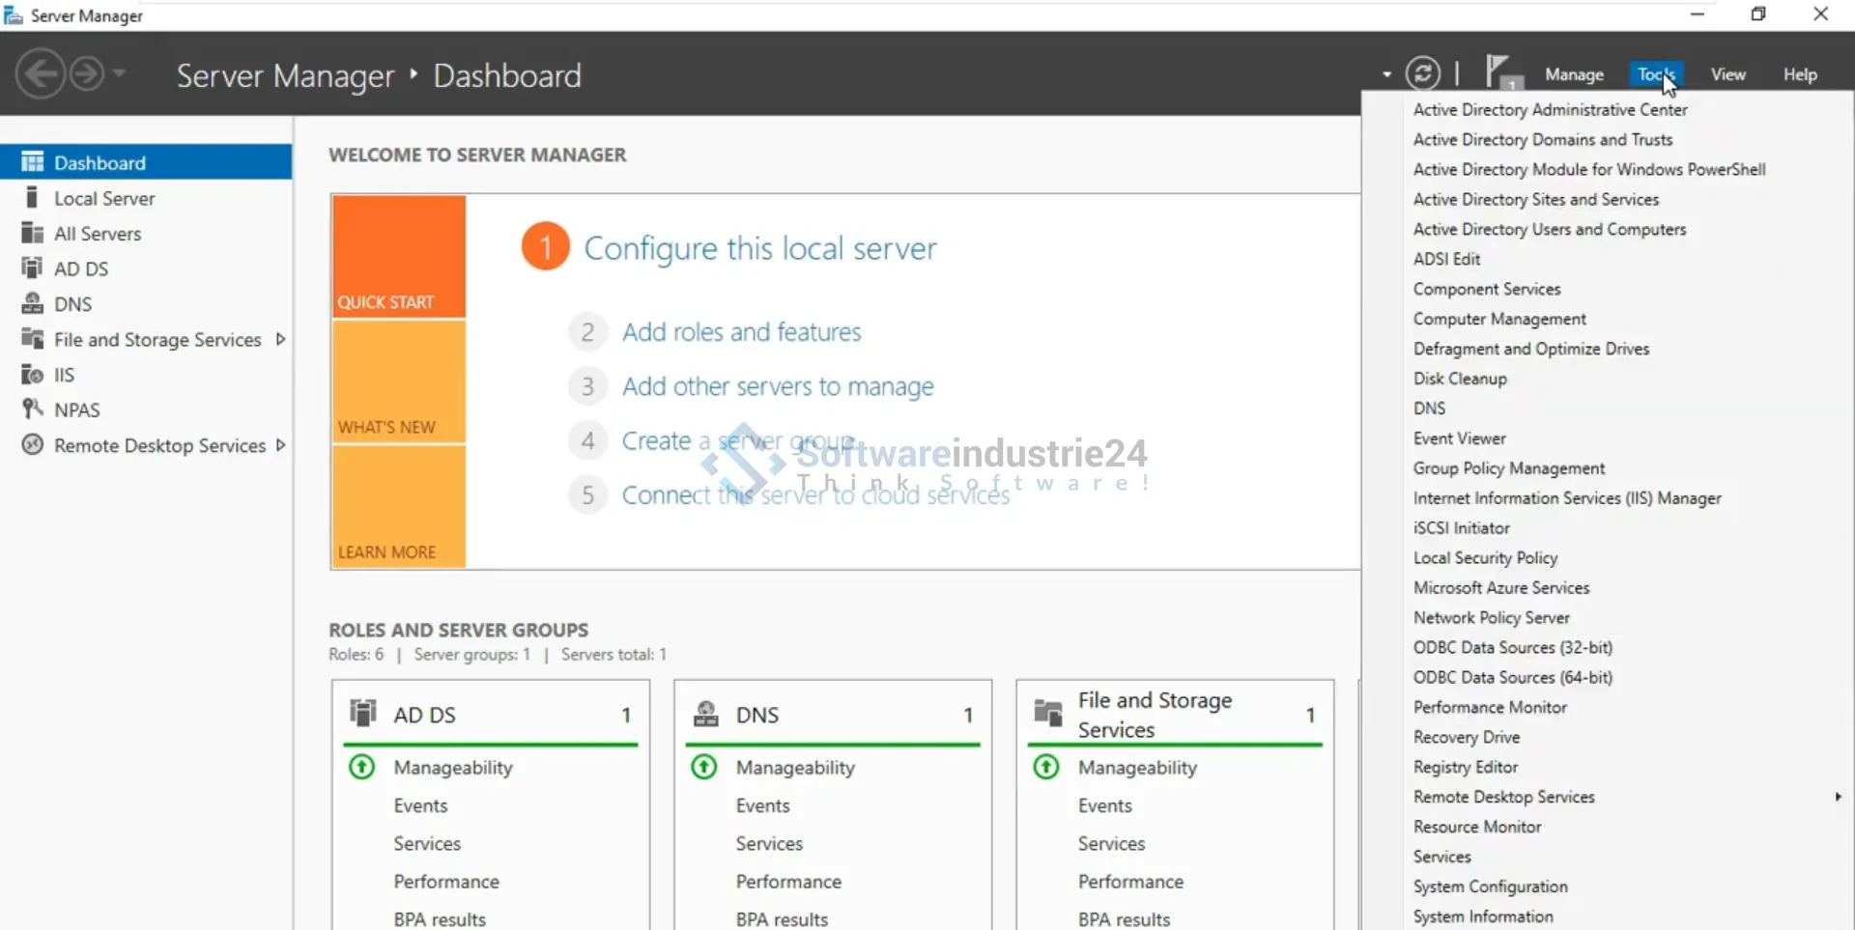Image resolution: width=1855 pixels, height=930 pixels.
Task: Select the WHAT'S NEW orange tile
Action: 398,382
